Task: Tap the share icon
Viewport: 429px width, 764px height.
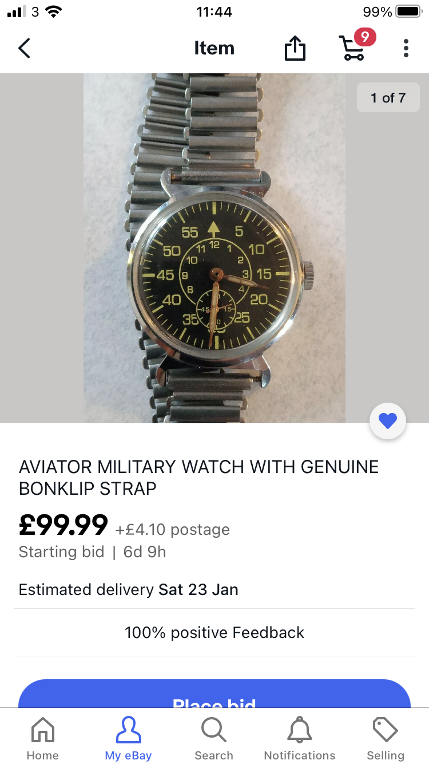Action: point(295,49)
